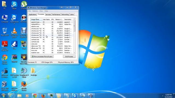The width and height of the screenshot is (175, 98).
Task: Select the AdobeARM.exe process row
Action: [x=52, y=24]
